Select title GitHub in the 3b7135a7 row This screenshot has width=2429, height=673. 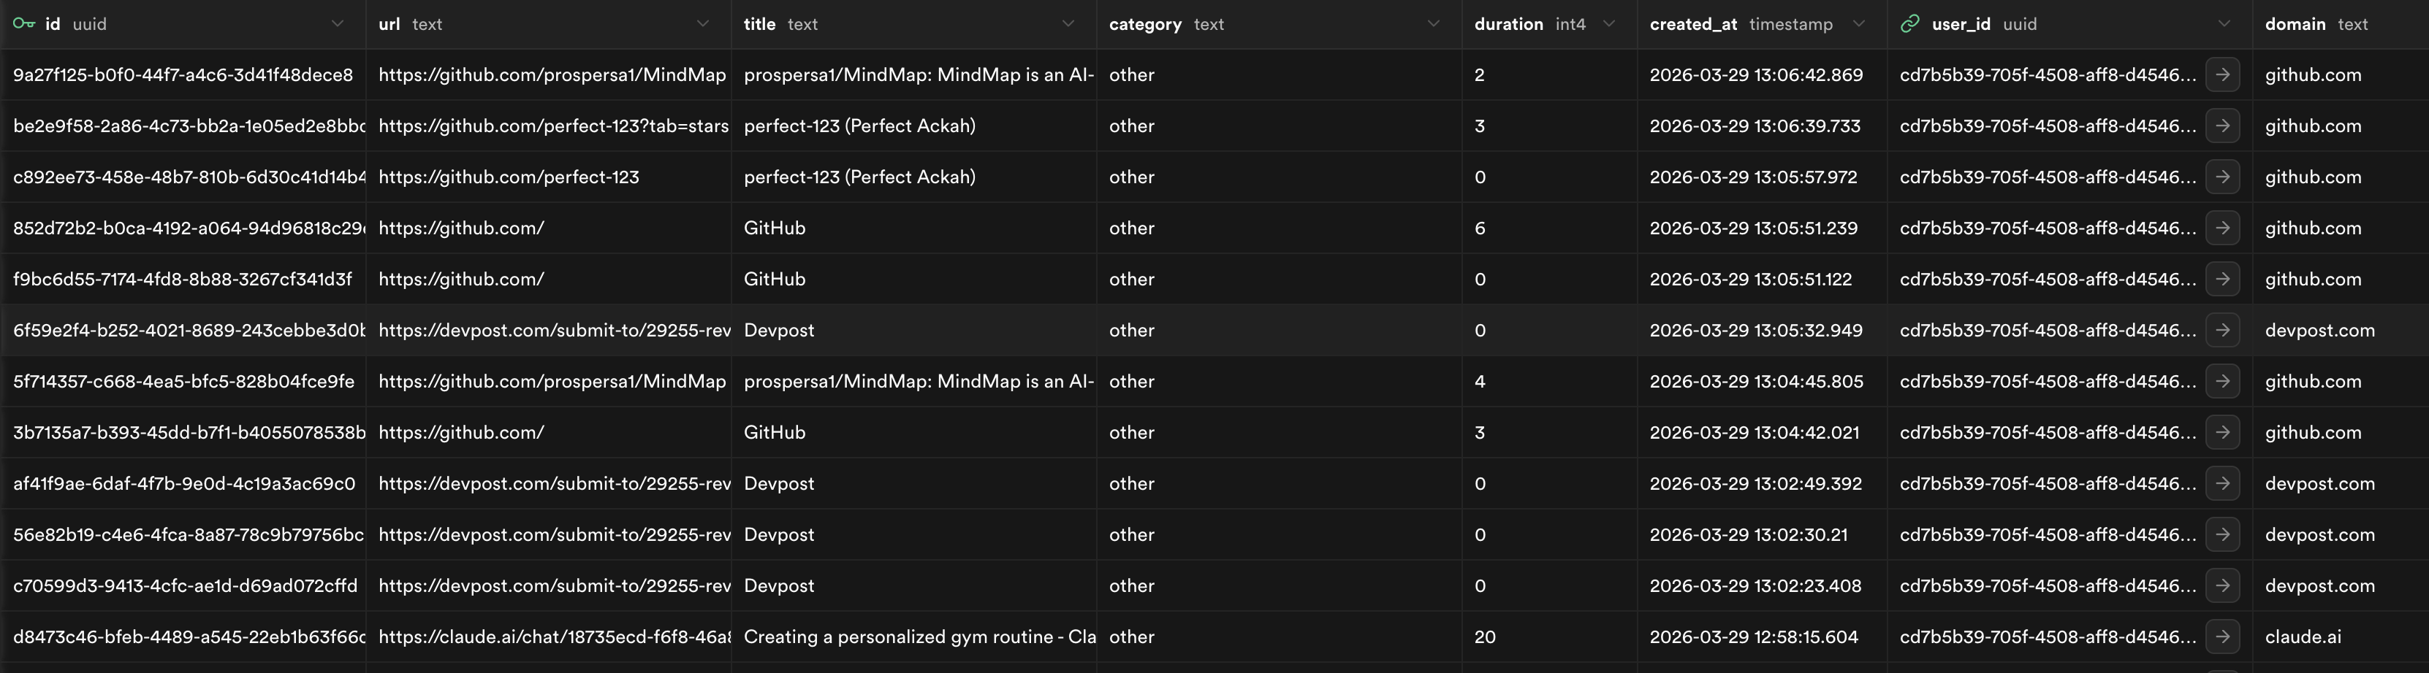tap(913, 432)
